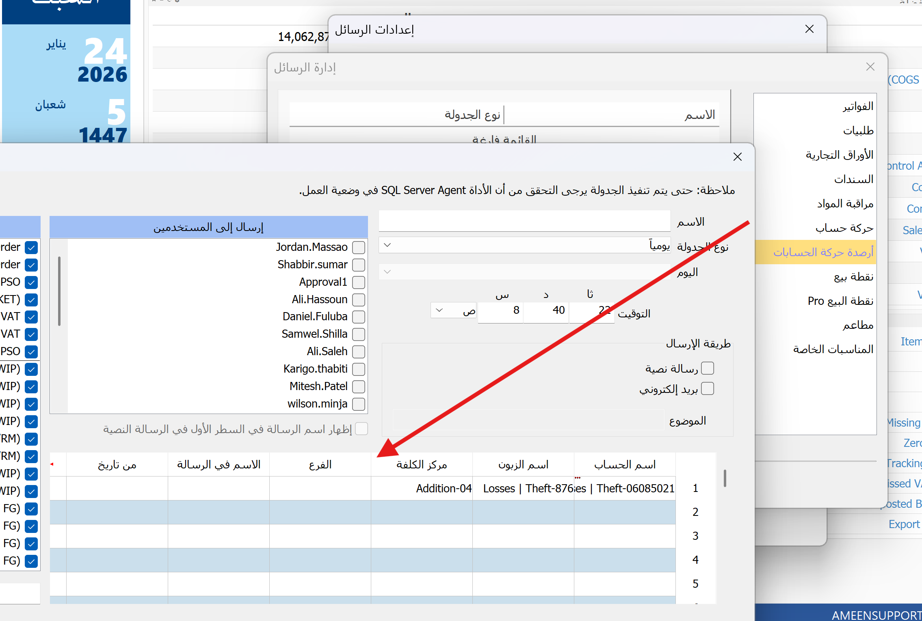Select the Addition-04 cost center cell
Image resolution: width=922 pixels, height=621 pixels.
(x=422, y=488)
